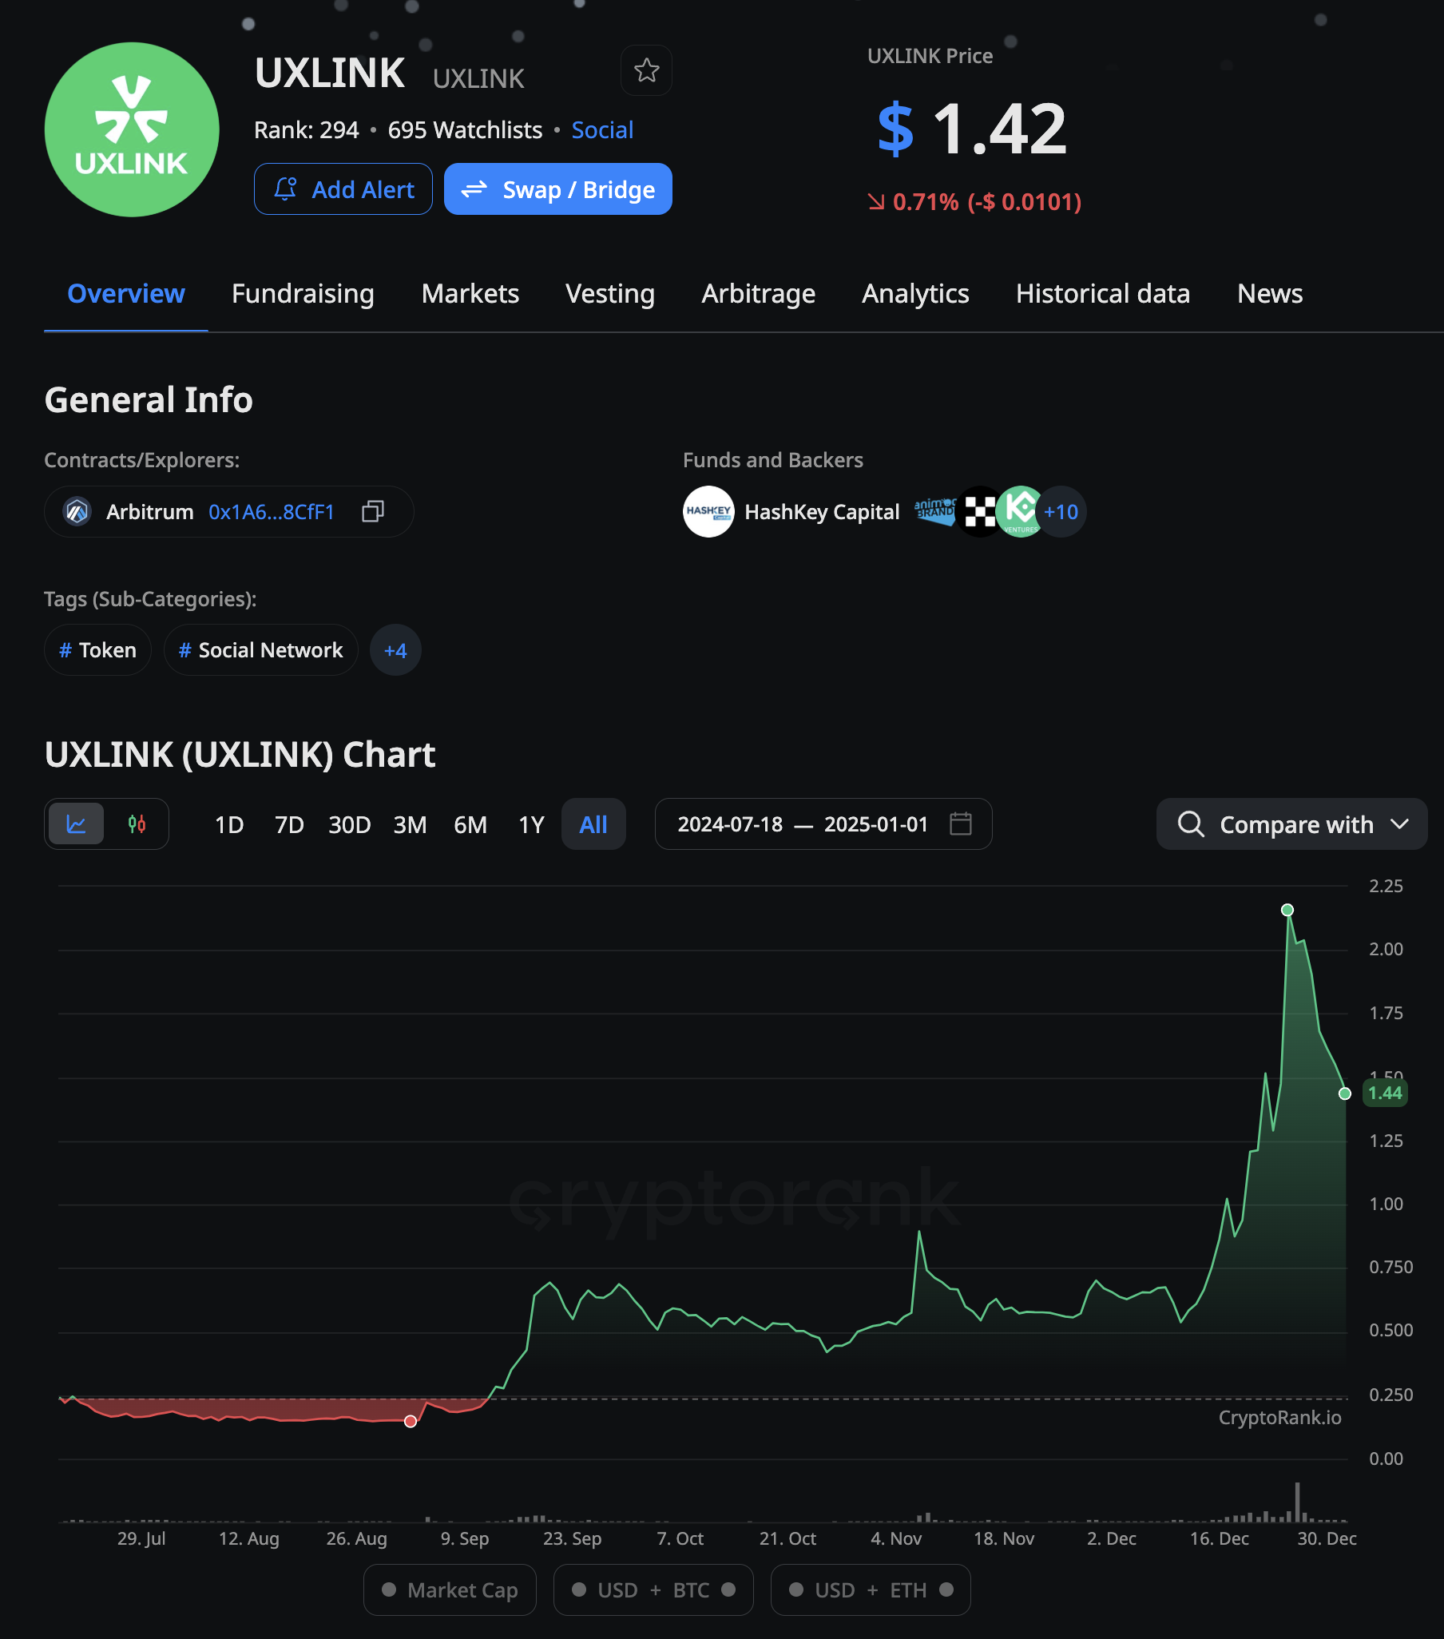Open the Social Network tag

pos(260,650)
